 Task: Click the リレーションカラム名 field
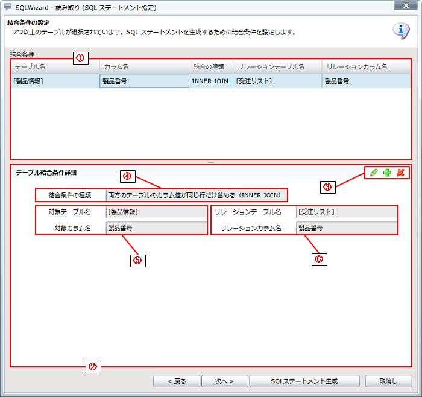click(x=346, y=229)
